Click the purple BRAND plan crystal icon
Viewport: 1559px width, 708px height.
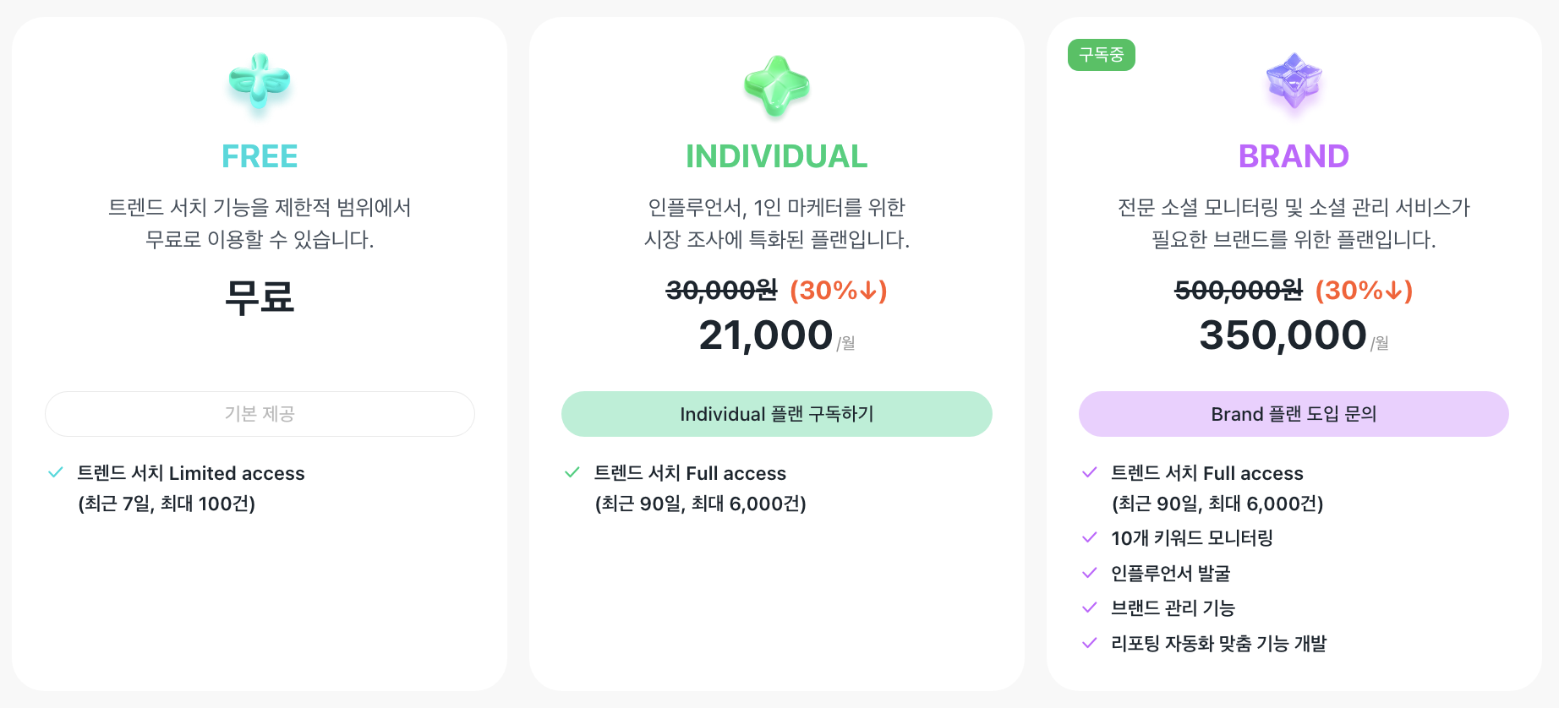point(1294,82)
